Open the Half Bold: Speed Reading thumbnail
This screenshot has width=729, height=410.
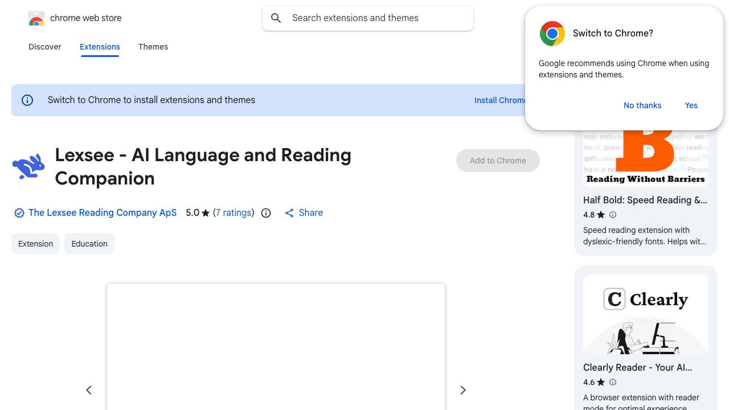point(646,159)
